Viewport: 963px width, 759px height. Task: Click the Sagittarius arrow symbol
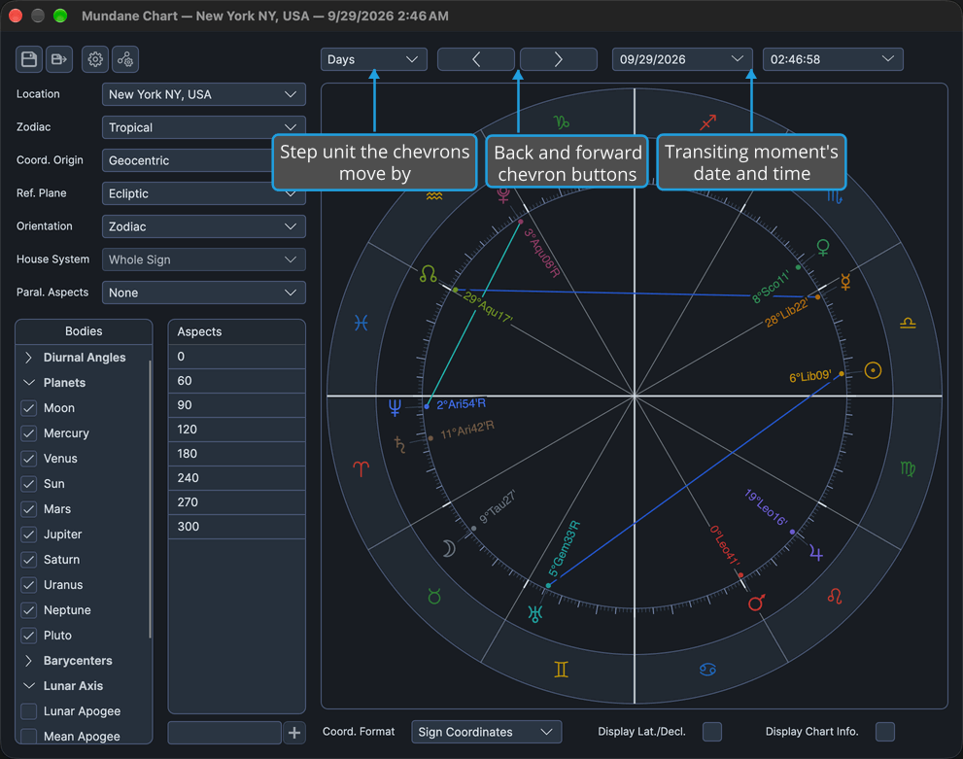tap(708, 122)
